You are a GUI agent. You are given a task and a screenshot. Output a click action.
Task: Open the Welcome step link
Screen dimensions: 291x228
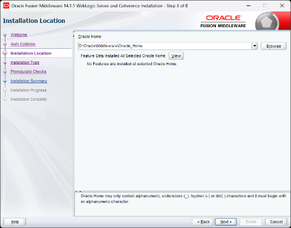[19, 35]
